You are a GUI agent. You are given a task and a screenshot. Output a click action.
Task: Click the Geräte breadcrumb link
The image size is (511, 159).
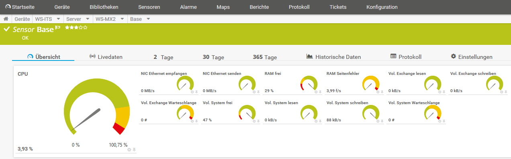pyautogui.click(x=22, y=19)
